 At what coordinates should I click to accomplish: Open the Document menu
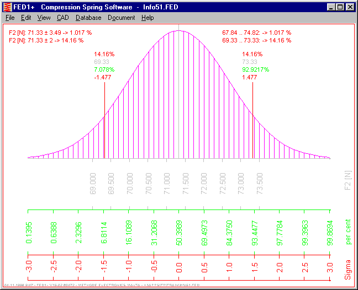[121, 18]
